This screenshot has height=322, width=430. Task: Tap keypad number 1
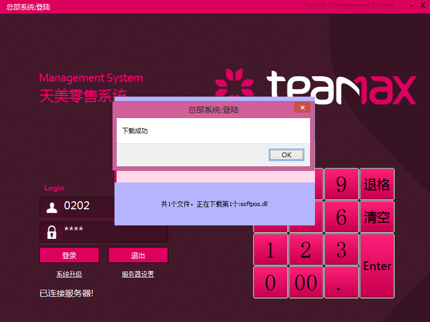270,250
